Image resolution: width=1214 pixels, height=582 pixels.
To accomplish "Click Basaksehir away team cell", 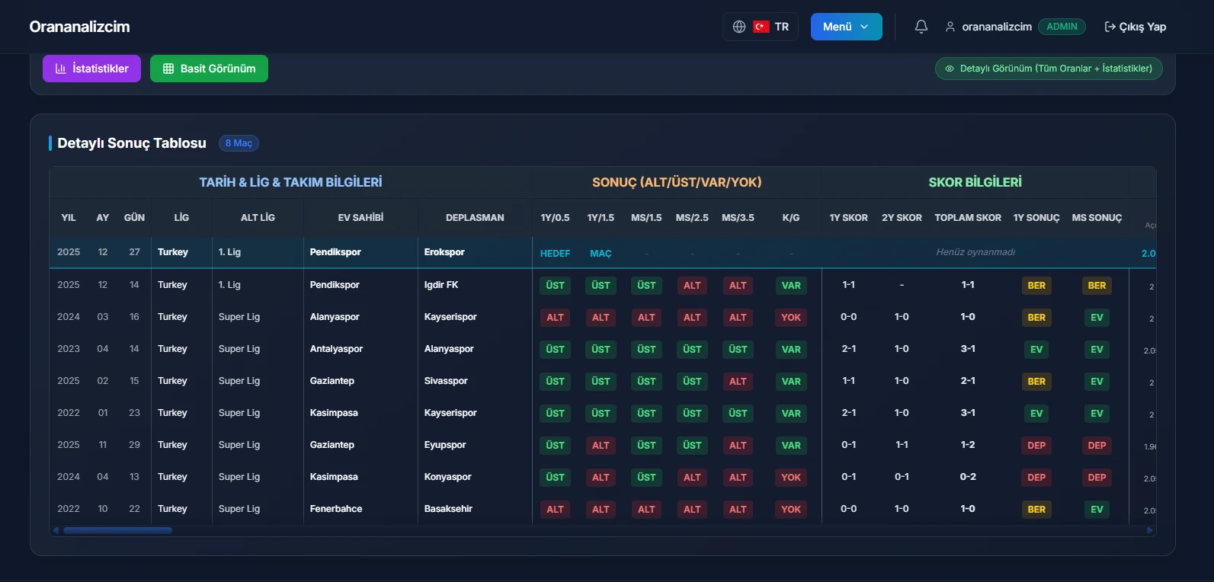I will point(448,509).
